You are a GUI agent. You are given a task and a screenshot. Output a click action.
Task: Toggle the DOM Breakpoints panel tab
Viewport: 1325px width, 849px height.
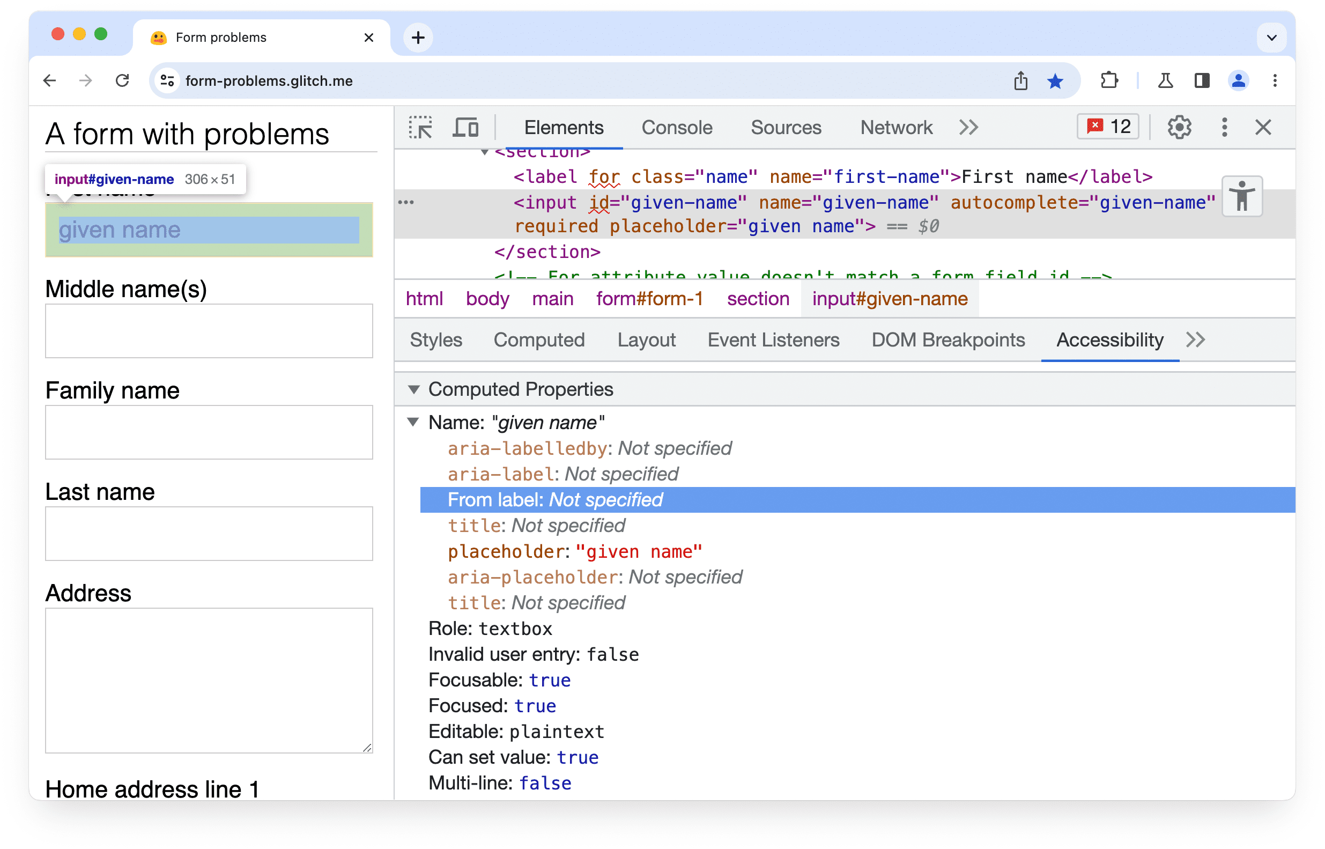948,340
